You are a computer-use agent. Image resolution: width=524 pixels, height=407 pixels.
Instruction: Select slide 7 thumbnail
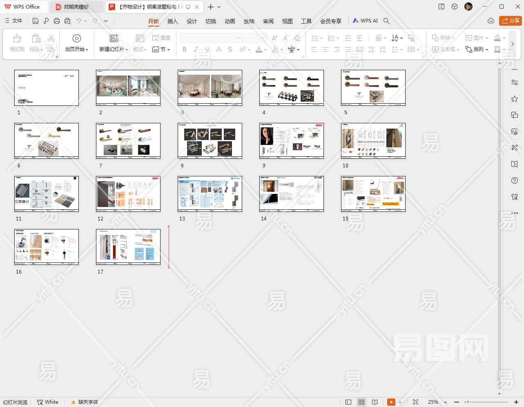pos(128,141)
